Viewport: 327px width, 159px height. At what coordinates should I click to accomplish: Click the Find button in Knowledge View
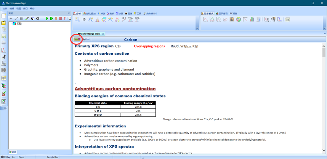(86, 40)
